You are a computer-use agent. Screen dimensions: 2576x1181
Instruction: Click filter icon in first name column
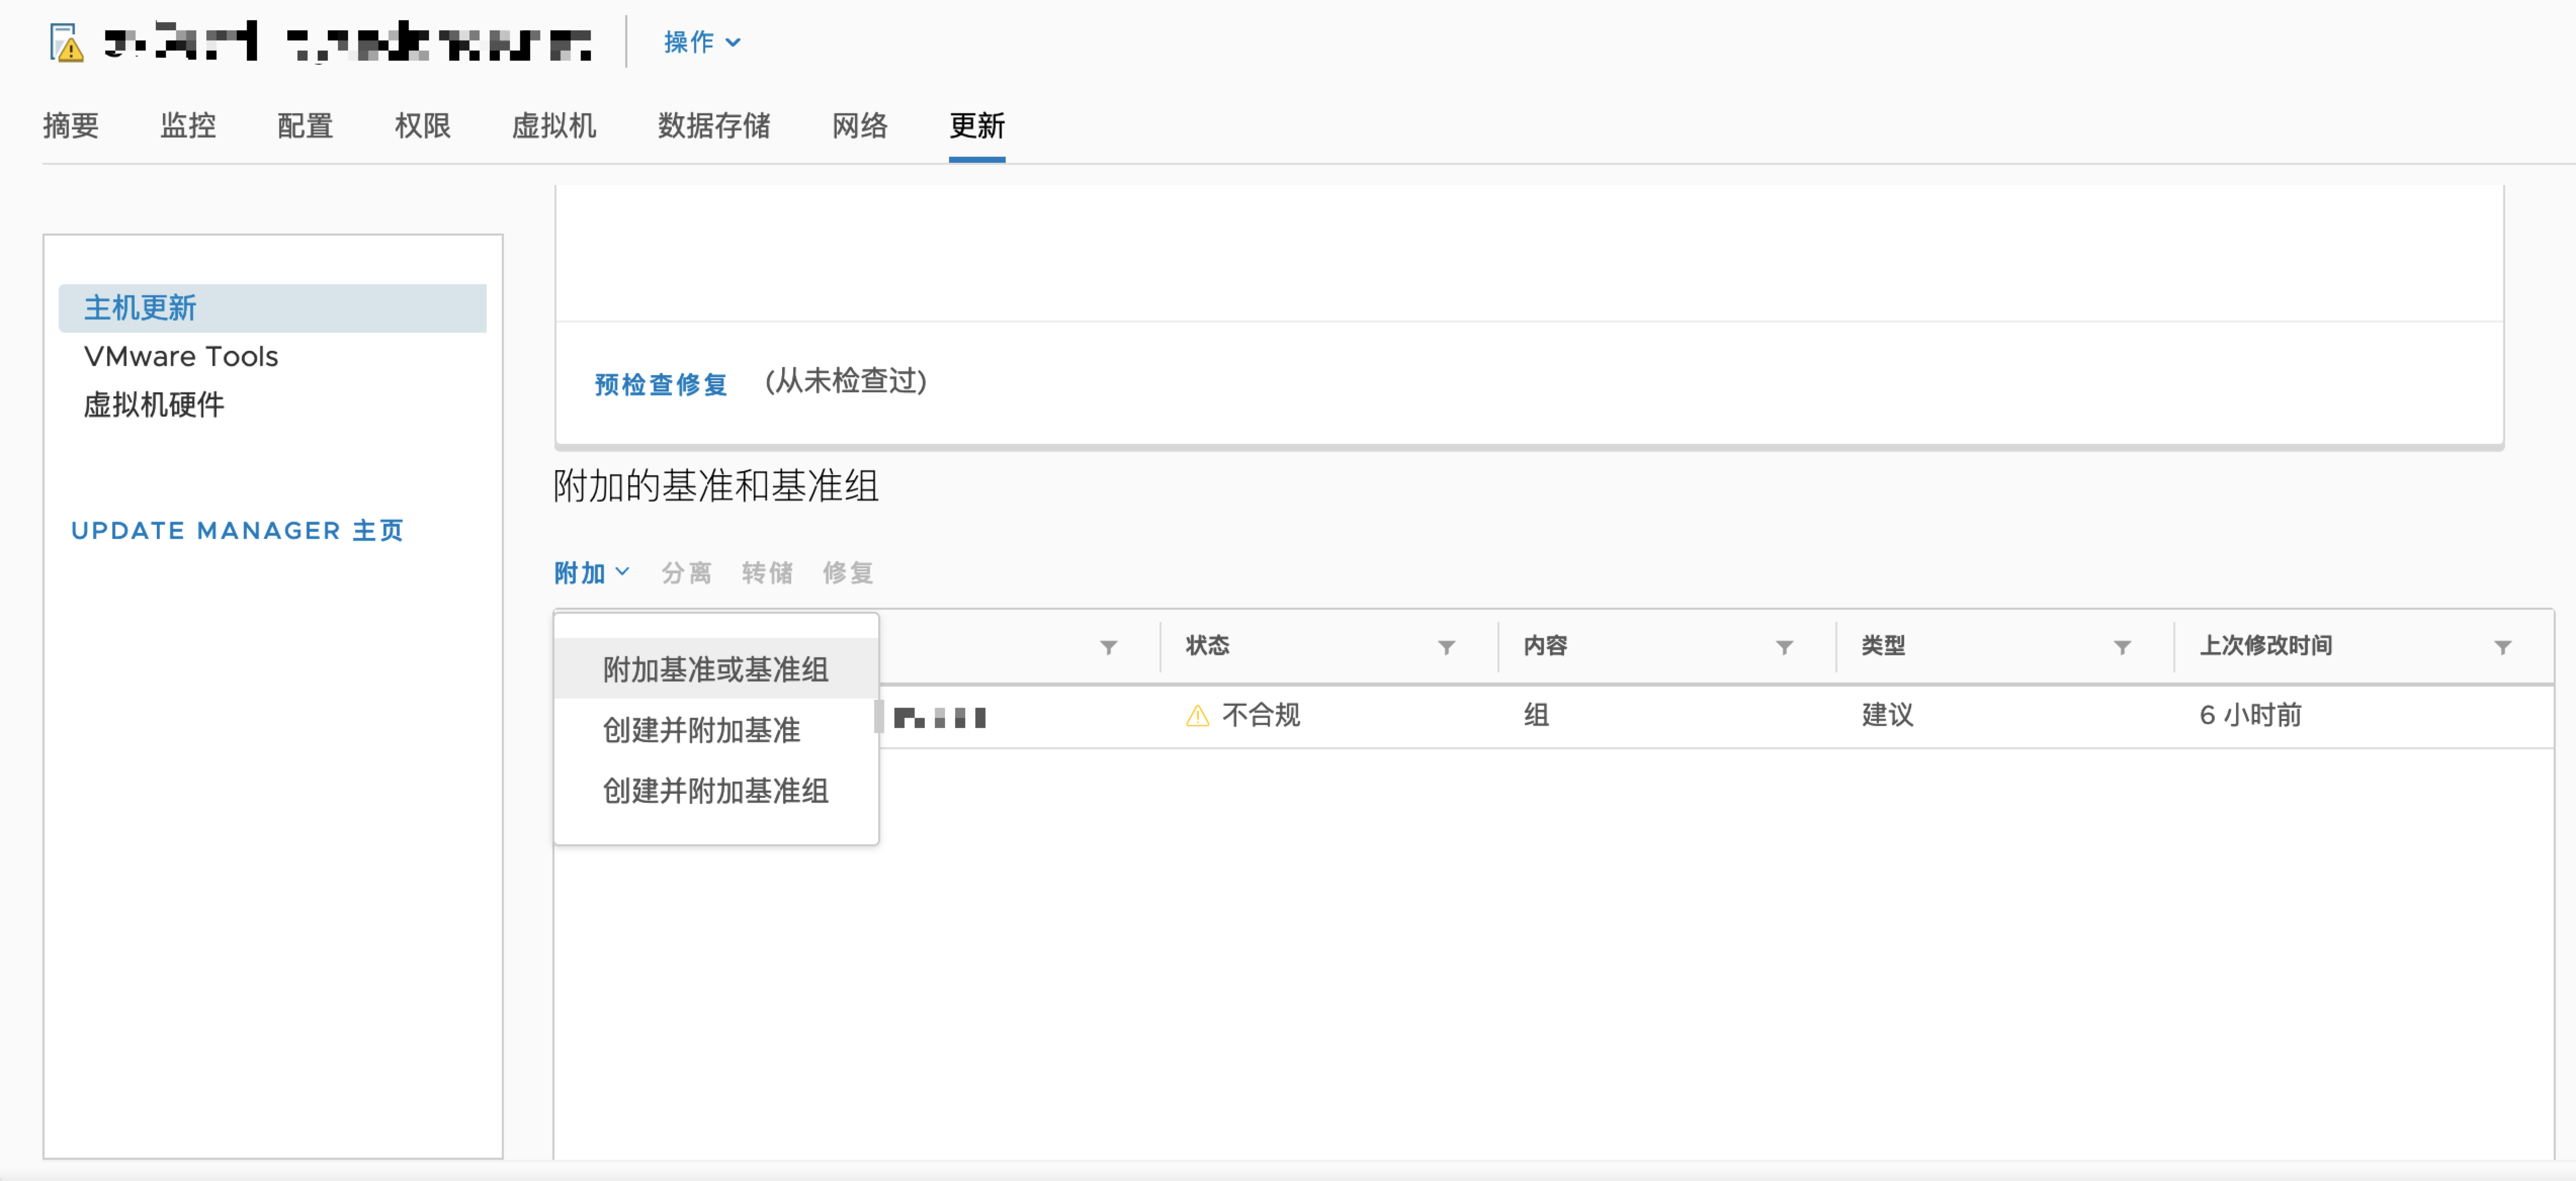[1108, 648]
